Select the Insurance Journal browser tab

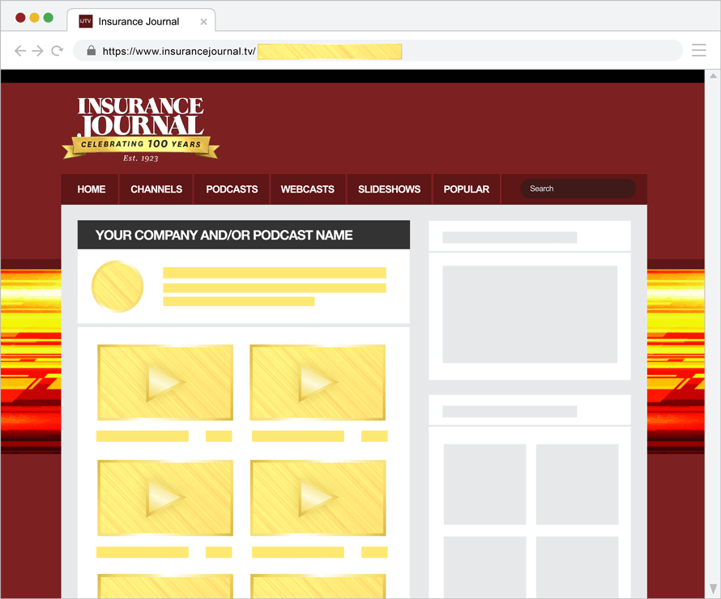(x=141, y=20)
